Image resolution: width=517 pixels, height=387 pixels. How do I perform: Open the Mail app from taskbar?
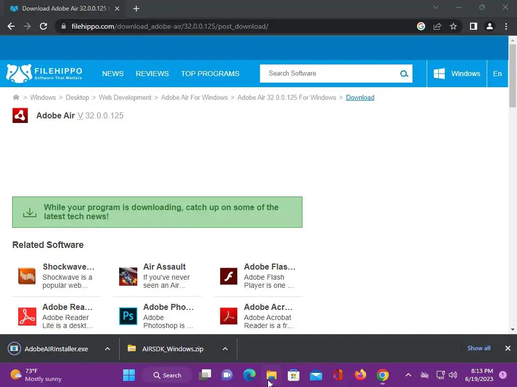click(x=316, y=375)
